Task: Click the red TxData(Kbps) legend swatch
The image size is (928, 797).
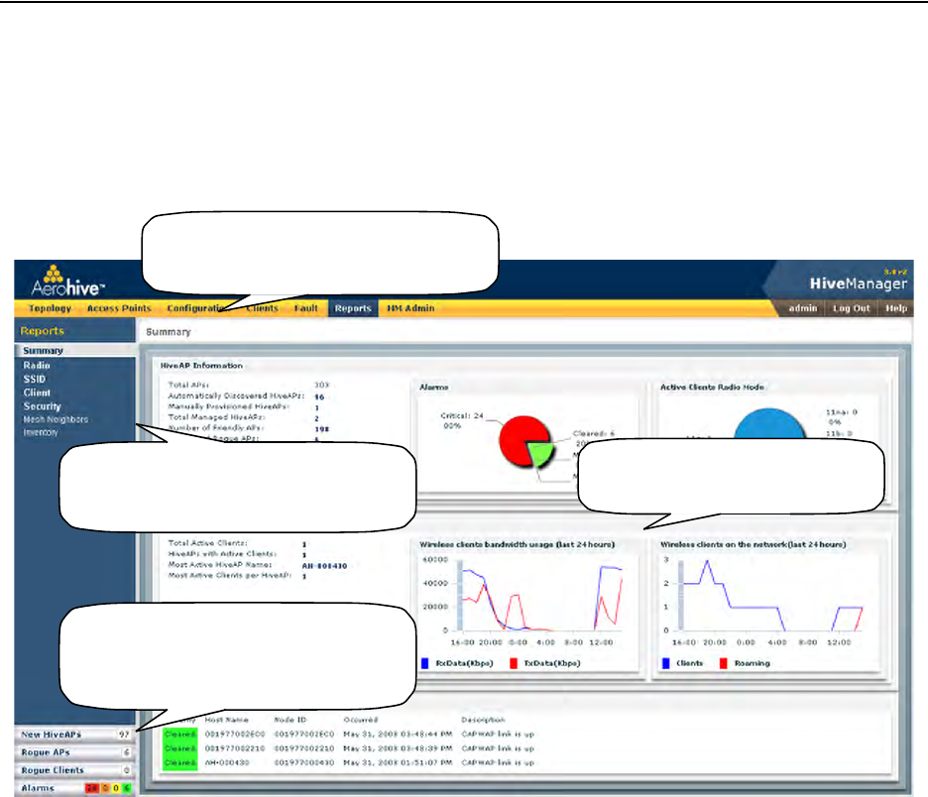Action: [x=514, y=663]
